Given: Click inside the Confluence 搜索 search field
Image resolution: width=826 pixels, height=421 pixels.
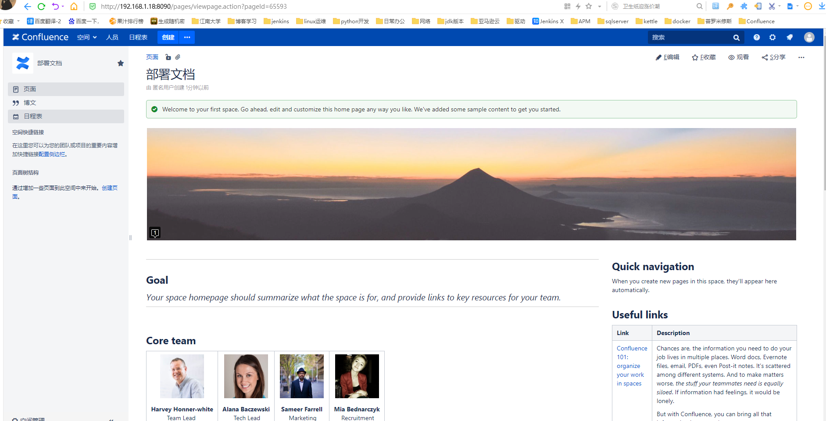Looking at the screenshot, I should [690, 38].
